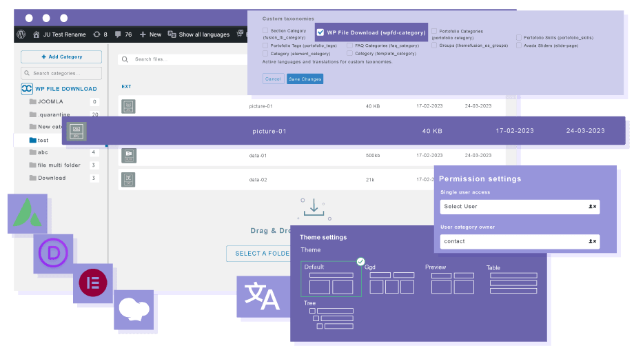The width and height of the screenshot is (634, 348).
Task: Open the User category owner contact field
Action: 520,241
